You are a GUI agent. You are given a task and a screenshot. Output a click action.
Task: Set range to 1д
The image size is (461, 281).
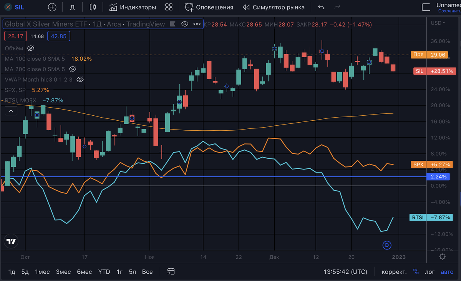point(12,272)
